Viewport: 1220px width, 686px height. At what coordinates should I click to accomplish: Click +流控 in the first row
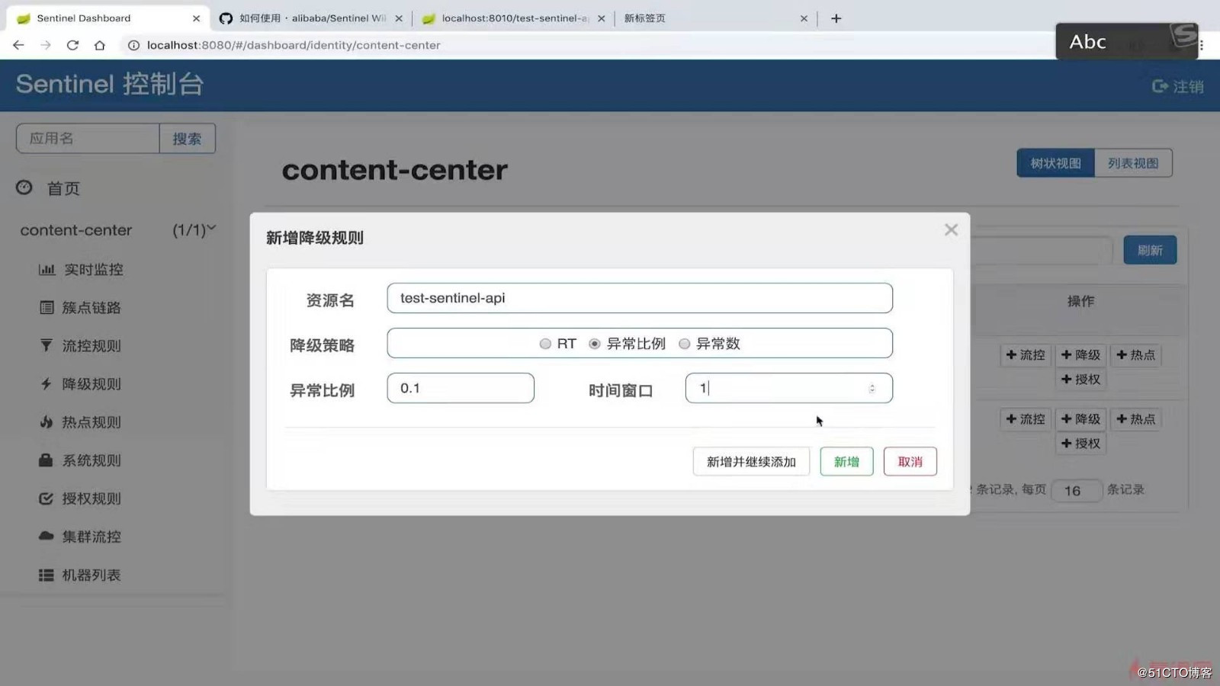1025,355
